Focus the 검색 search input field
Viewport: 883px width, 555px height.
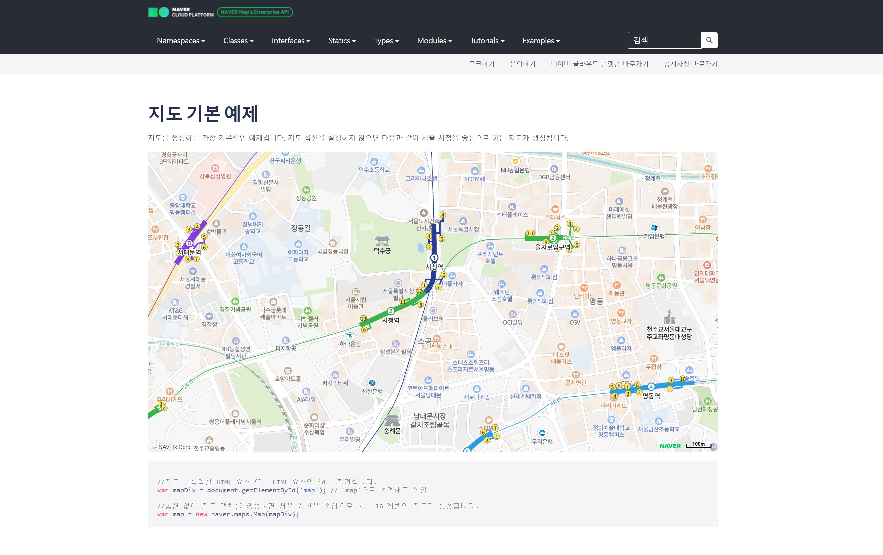[664, 40]
